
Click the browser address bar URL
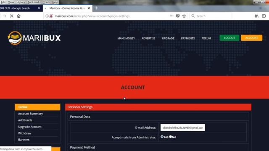[92, 16]
